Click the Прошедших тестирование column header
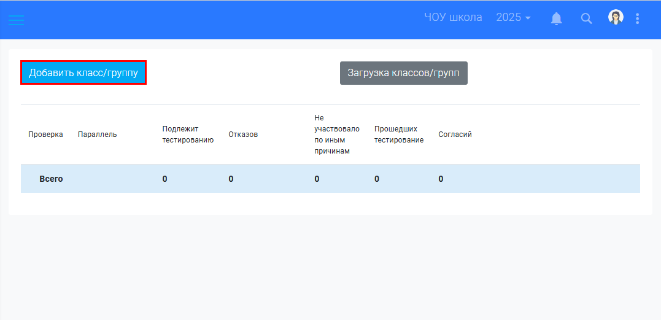Viewport: 661px width, 320px height. click(x=399, y=135)
